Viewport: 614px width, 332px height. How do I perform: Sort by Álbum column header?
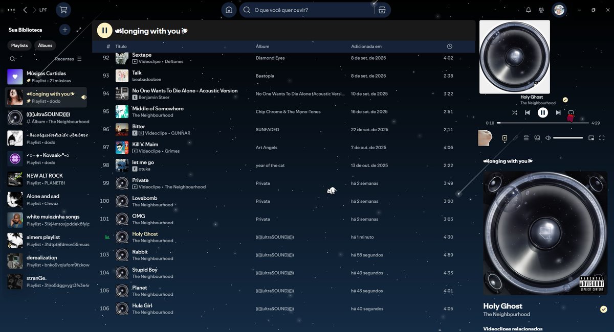pos(262,46)
